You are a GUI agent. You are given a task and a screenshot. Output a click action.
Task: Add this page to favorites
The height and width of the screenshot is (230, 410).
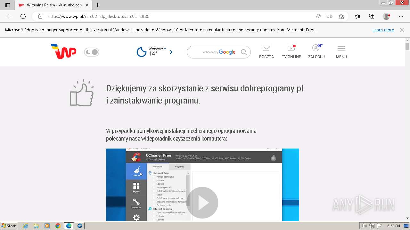pyautogui.click(x=341, y=16)
